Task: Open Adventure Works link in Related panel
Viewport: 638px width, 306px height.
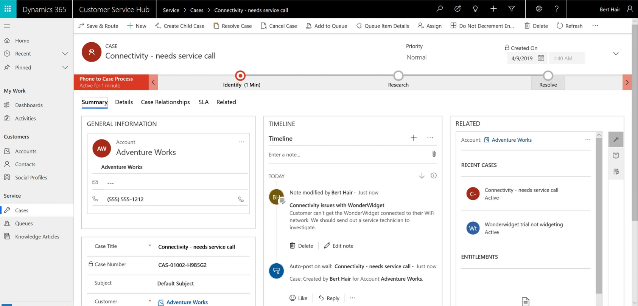Action: [512, 140]
